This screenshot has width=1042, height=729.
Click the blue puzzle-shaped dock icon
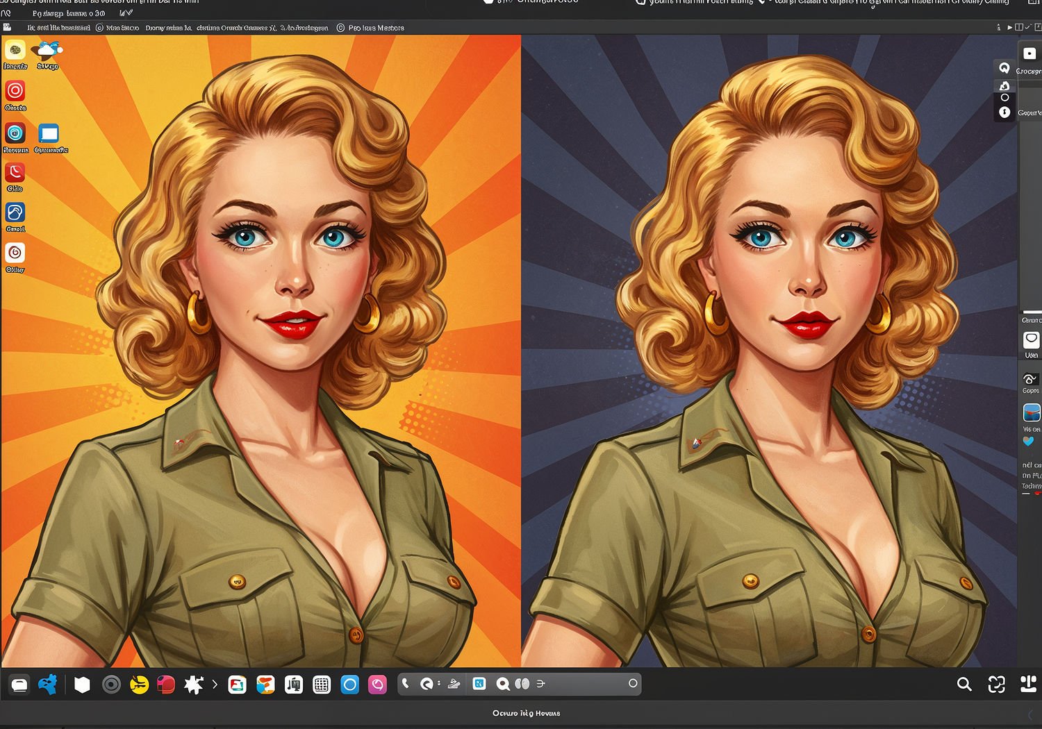click(48, 685)
